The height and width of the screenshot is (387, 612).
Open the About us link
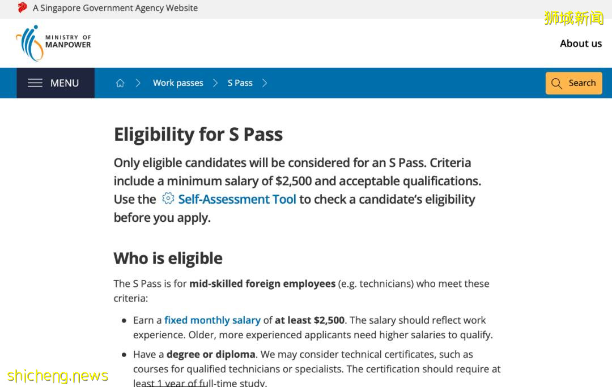click(581, 44)
